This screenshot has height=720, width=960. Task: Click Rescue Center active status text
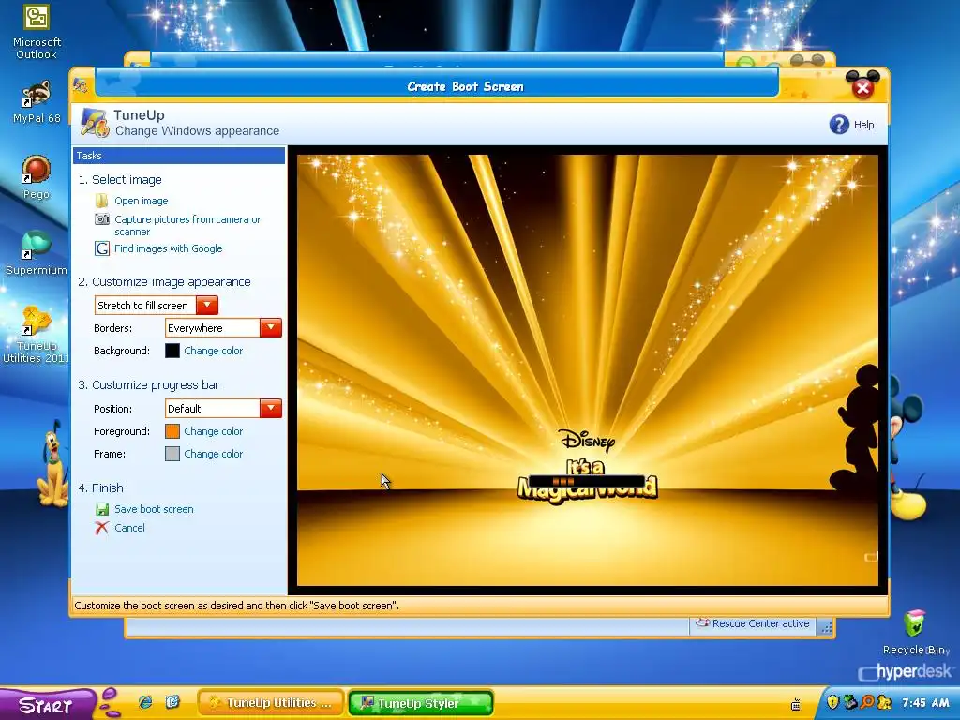pyautogui.click(x=760, y=623)
